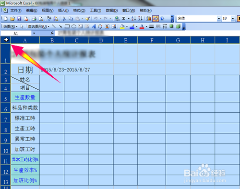The height and width of the screenshot is (189, 240).
Task: Expand the font color dropdown arrow
Action: click(x=146, y=26)
